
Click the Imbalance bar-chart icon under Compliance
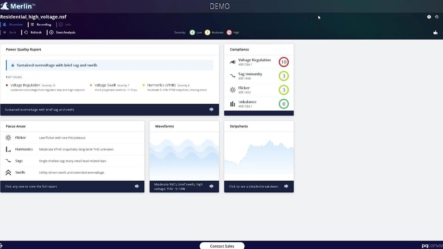tap(232, 104)
